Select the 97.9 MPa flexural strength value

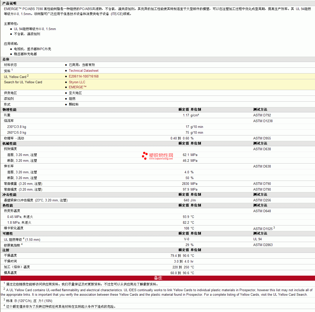(190, 190)
